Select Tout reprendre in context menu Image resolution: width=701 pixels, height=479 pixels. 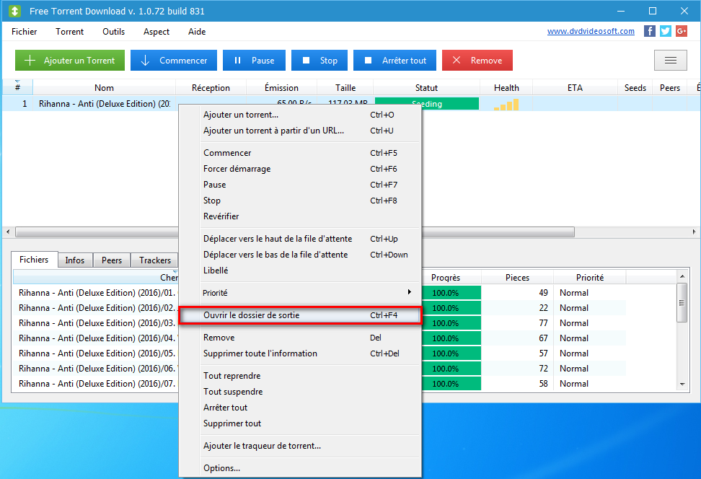tap(299, 376)
